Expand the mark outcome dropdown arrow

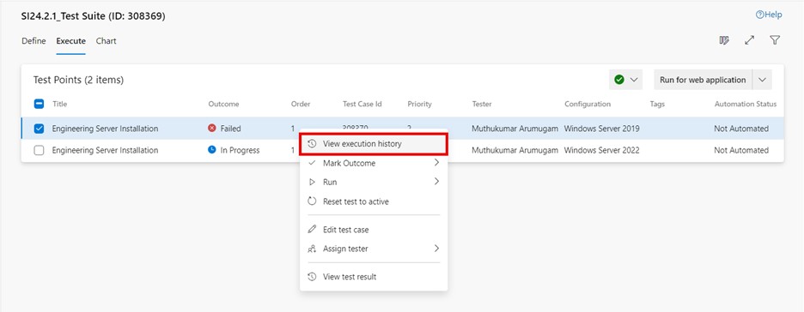[634, 80]
